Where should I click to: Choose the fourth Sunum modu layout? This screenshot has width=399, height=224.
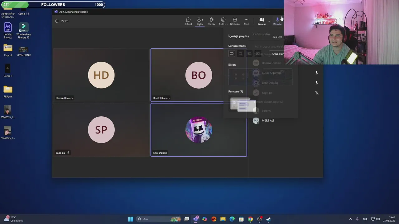[x=258, y=54]
